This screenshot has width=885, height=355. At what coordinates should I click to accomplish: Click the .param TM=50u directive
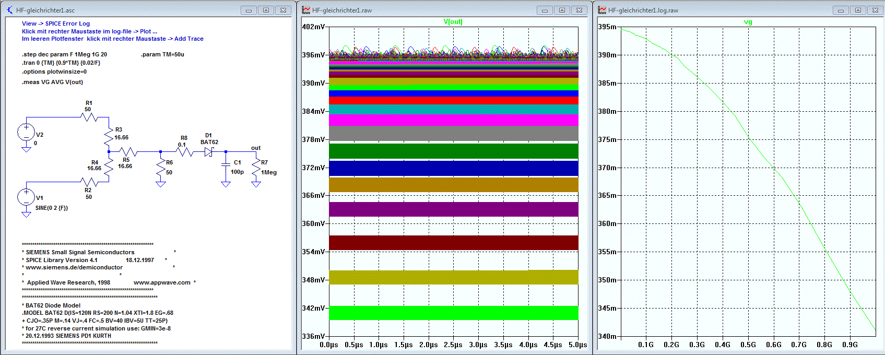pos(162,54)
